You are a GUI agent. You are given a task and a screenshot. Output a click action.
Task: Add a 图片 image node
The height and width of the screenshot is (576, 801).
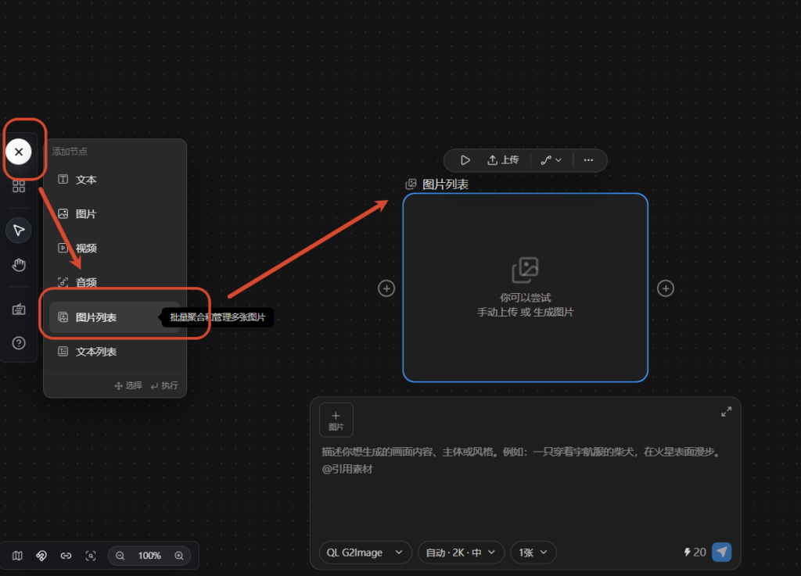pos(114,214)
